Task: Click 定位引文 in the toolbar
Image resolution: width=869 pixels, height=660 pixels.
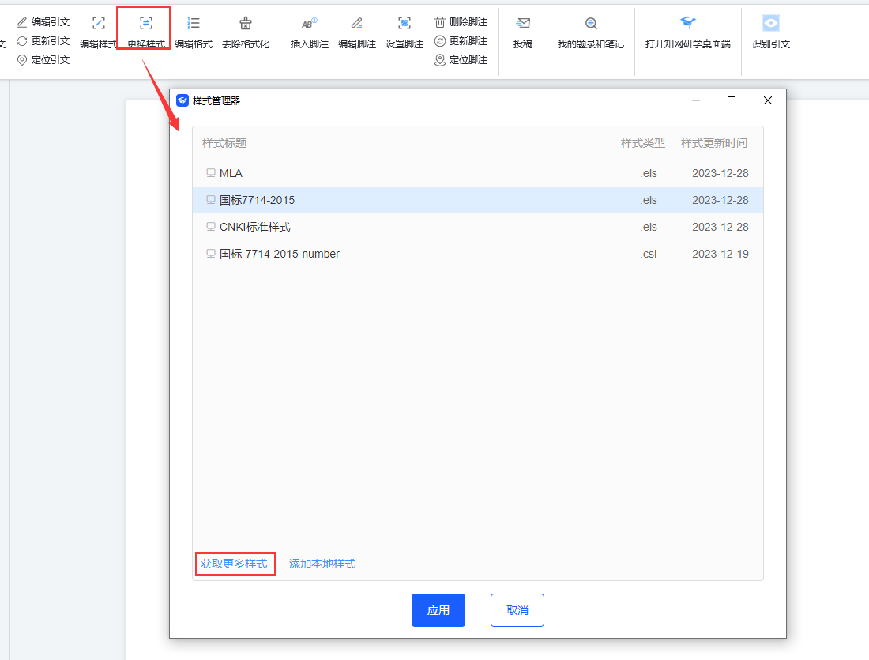Action: pos(43,60)
